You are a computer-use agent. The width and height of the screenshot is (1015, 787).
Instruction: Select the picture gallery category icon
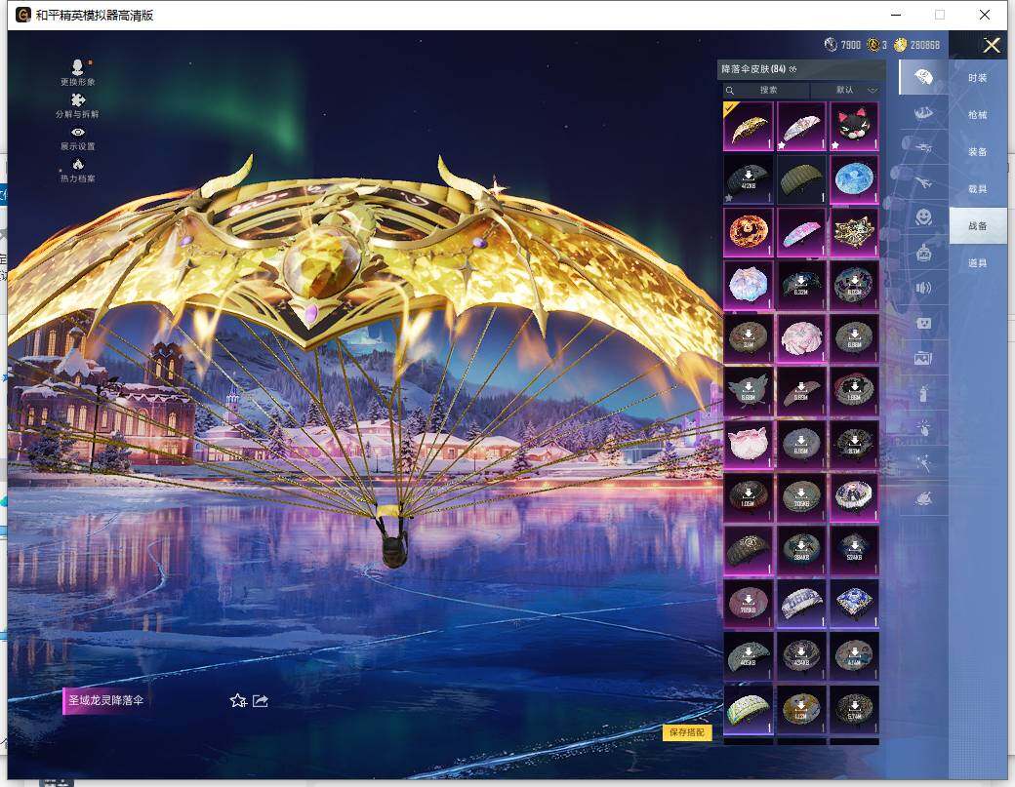[923, 357]
